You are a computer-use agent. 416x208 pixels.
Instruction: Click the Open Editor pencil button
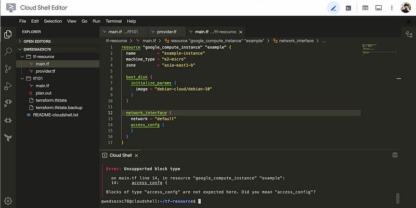(333, 8)
